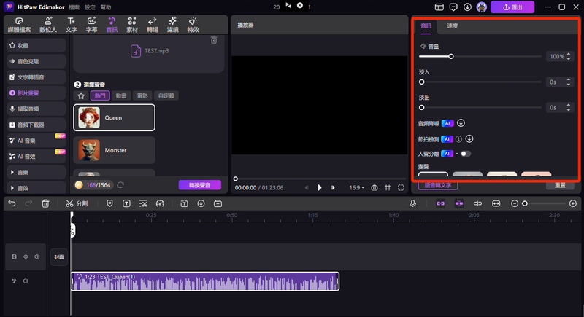Click the 轉換聲音 convert voice button
The height and width of the screenshot is (317, 584).
pos(199,184)
